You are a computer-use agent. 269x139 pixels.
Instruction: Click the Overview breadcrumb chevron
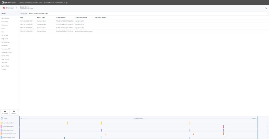tap(17, 8)
